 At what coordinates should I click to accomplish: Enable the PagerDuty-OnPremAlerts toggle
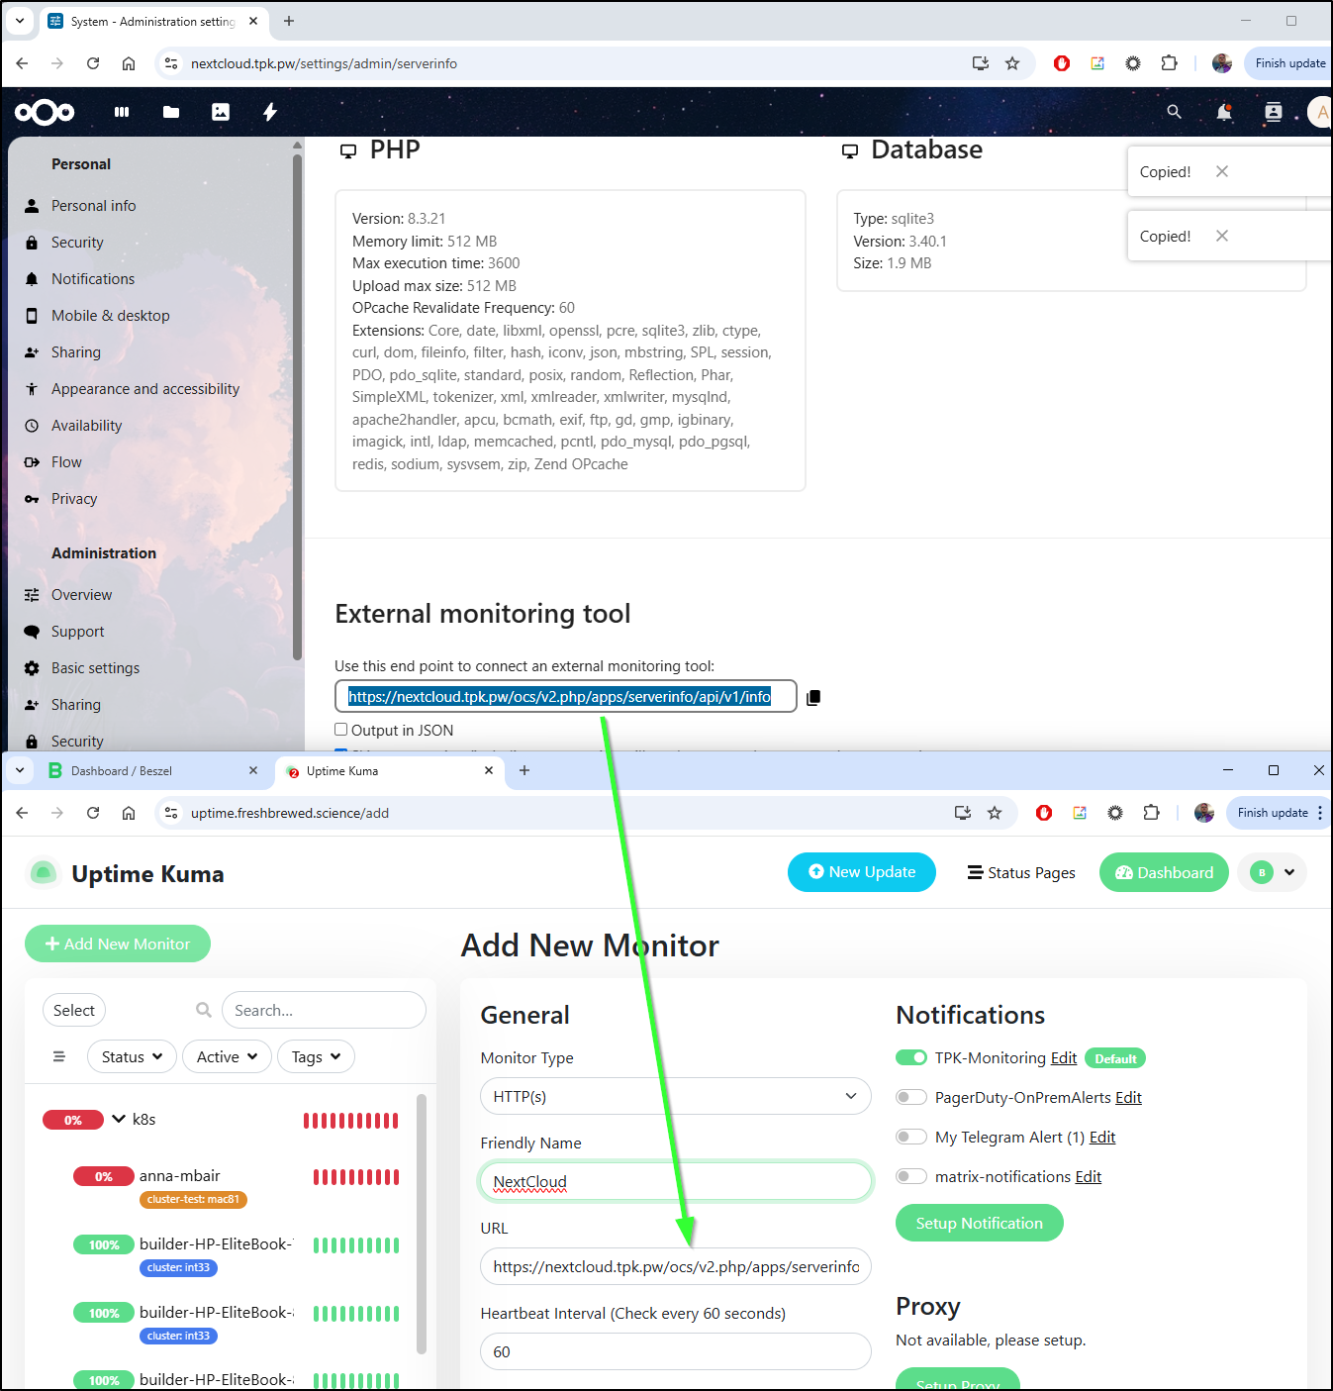(x=911, y=1097)
